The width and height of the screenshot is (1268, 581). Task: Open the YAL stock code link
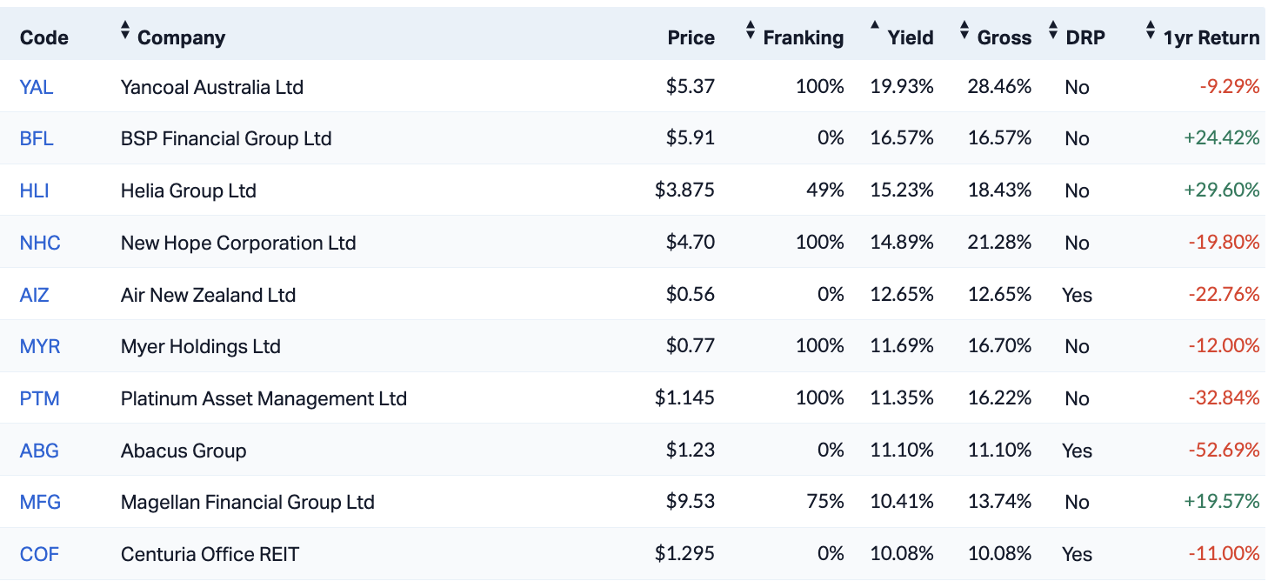point(36,87)
